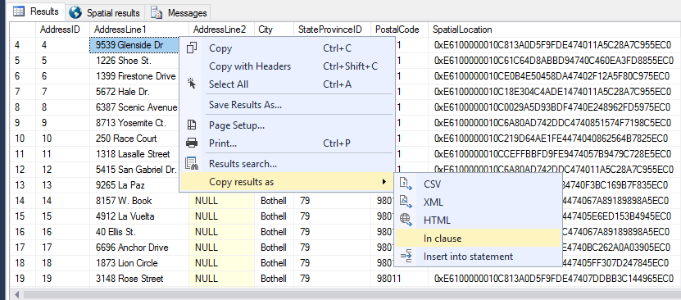The width and height of the screenshot is (681, 300).
Task: Choose Save Results As...
Action: [x=287, y=105]
